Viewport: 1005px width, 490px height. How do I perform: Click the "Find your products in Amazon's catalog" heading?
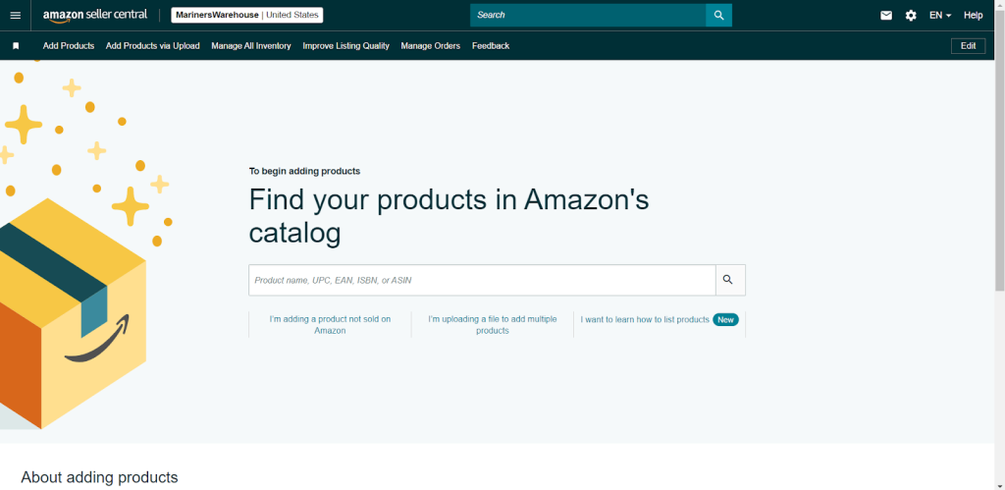pos(449,216)
